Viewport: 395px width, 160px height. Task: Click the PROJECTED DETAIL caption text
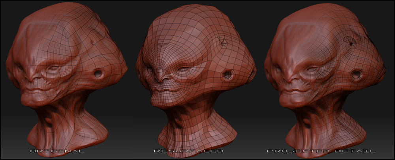coord(322,151)
